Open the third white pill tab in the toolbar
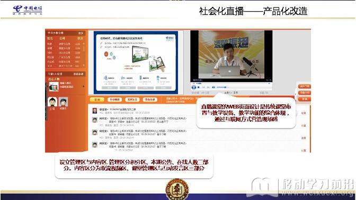356x200 pixels. 132,99
